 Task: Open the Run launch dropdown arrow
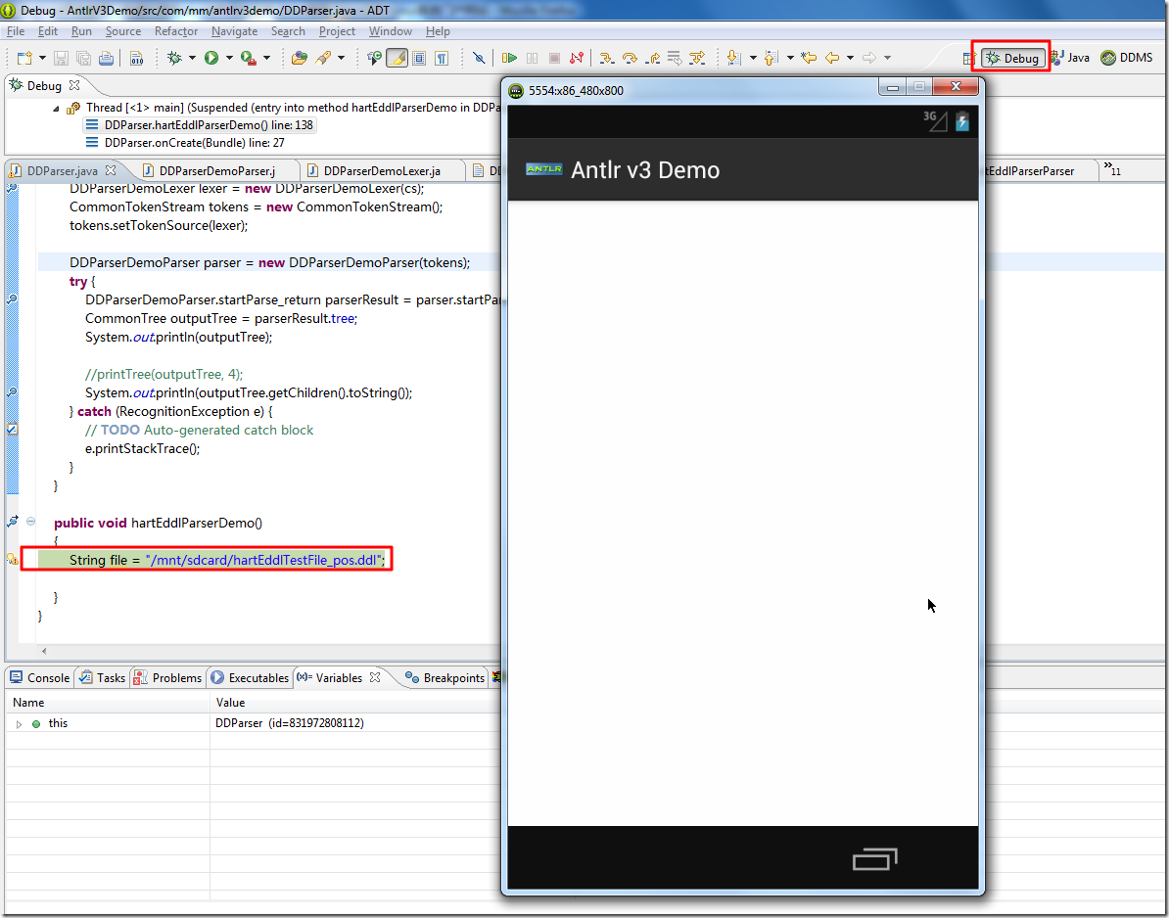[x=229, y=58]
